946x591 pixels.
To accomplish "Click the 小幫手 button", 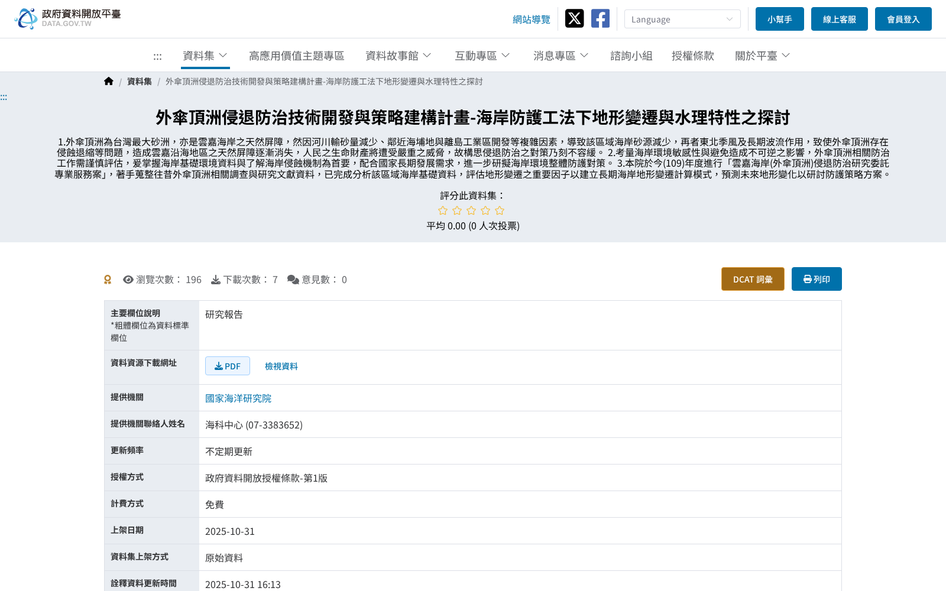I will (x=780, y=19).
